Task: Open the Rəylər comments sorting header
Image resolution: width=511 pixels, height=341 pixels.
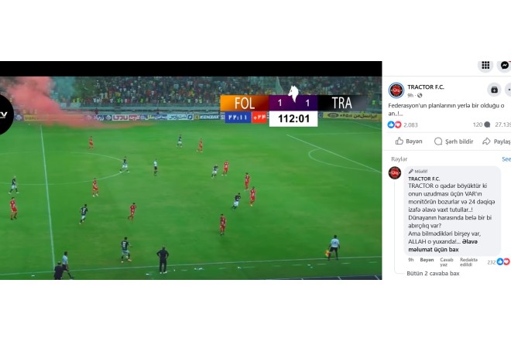Action: pyautogui.click(x=400, y=159)
